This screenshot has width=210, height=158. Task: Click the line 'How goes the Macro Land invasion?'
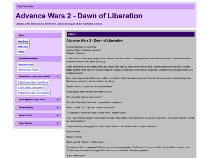point(84,97)
